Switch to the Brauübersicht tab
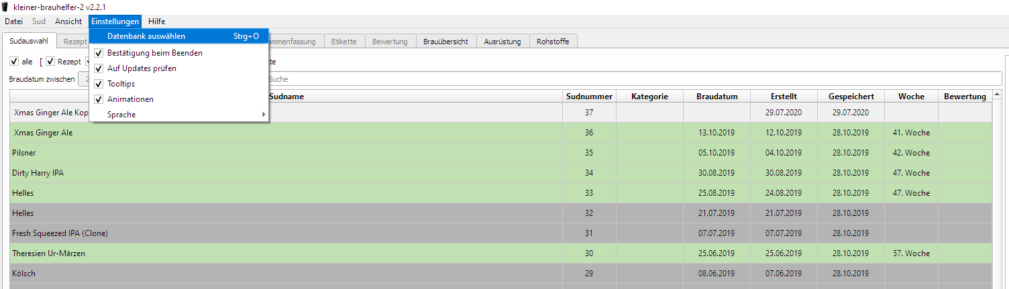Image resolution: width=1009 pixels, height=289 pixels. point(445,42)
